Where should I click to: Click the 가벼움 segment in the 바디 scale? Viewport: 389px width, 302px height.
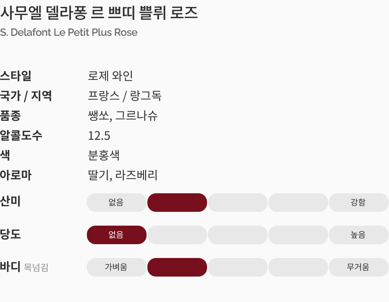point(117,267)
